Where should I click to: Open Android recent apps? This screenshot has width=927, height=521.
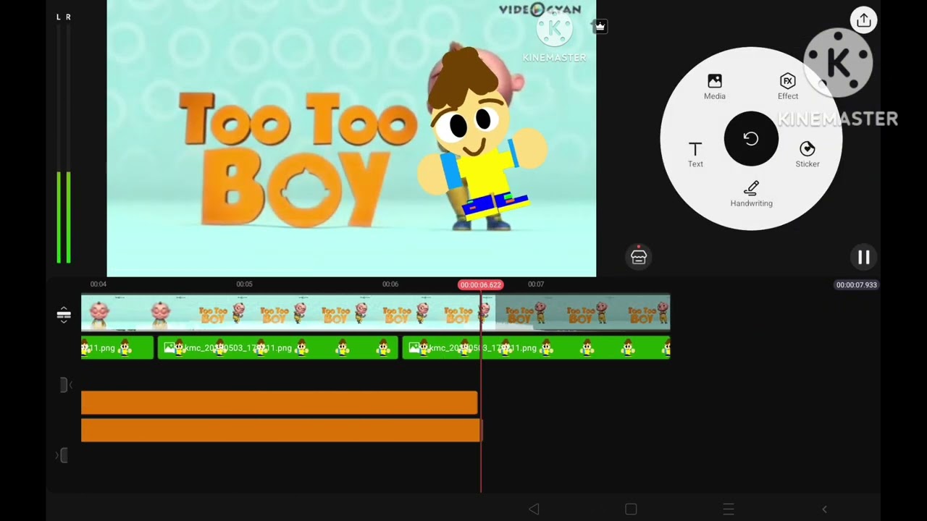click(x=729, y=509)
